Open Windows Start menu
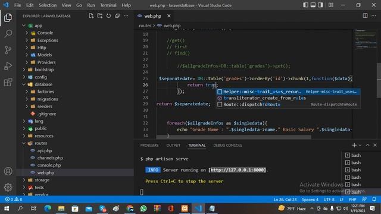The image size is (381, 214). point(7,209)
